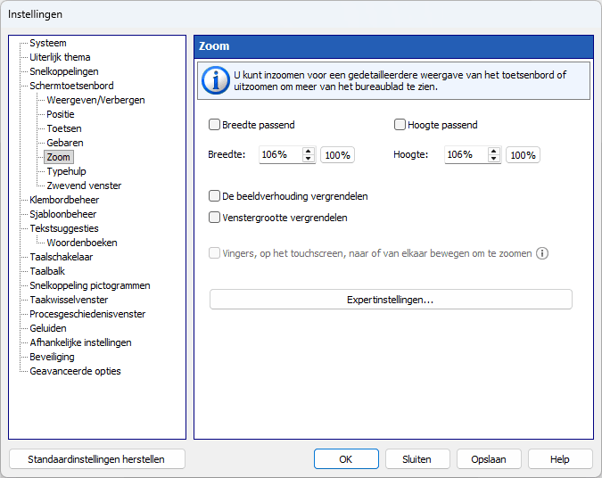Open Taalschakelaar settings
The height and width of the screenshot is (478, 602).
pyautogui.click(x=61, y=257)
